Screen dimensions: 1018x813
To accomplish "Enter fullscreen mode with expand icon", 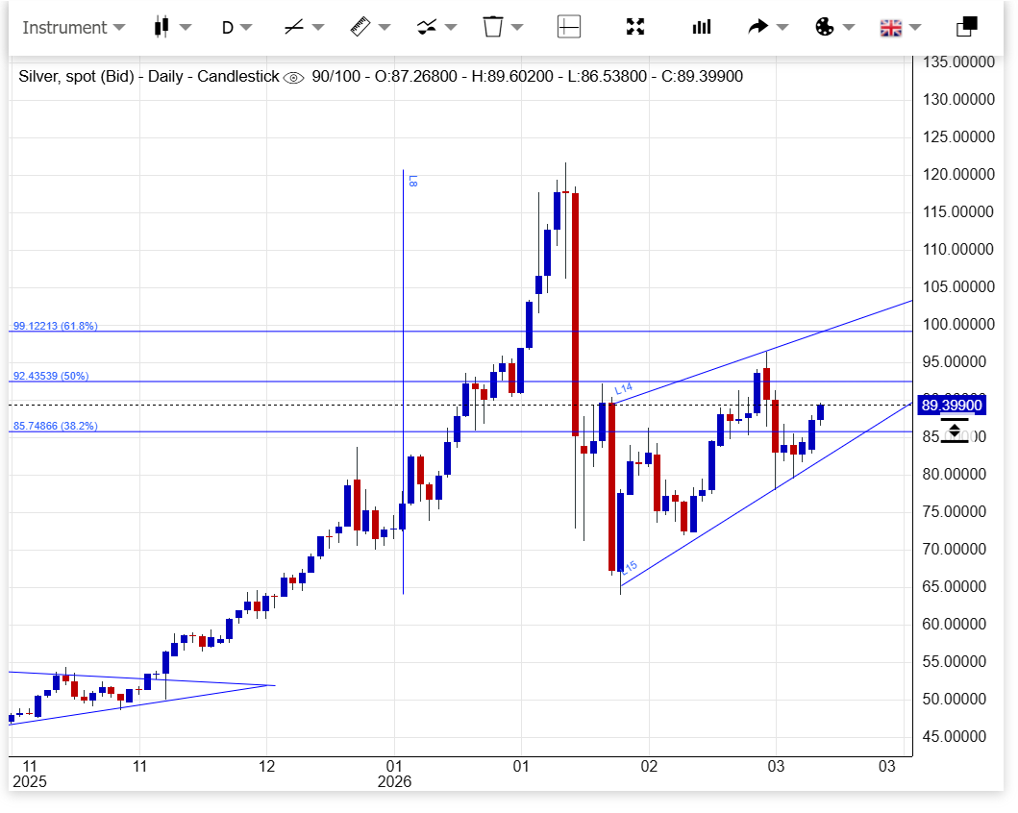I will pos(635,27).
